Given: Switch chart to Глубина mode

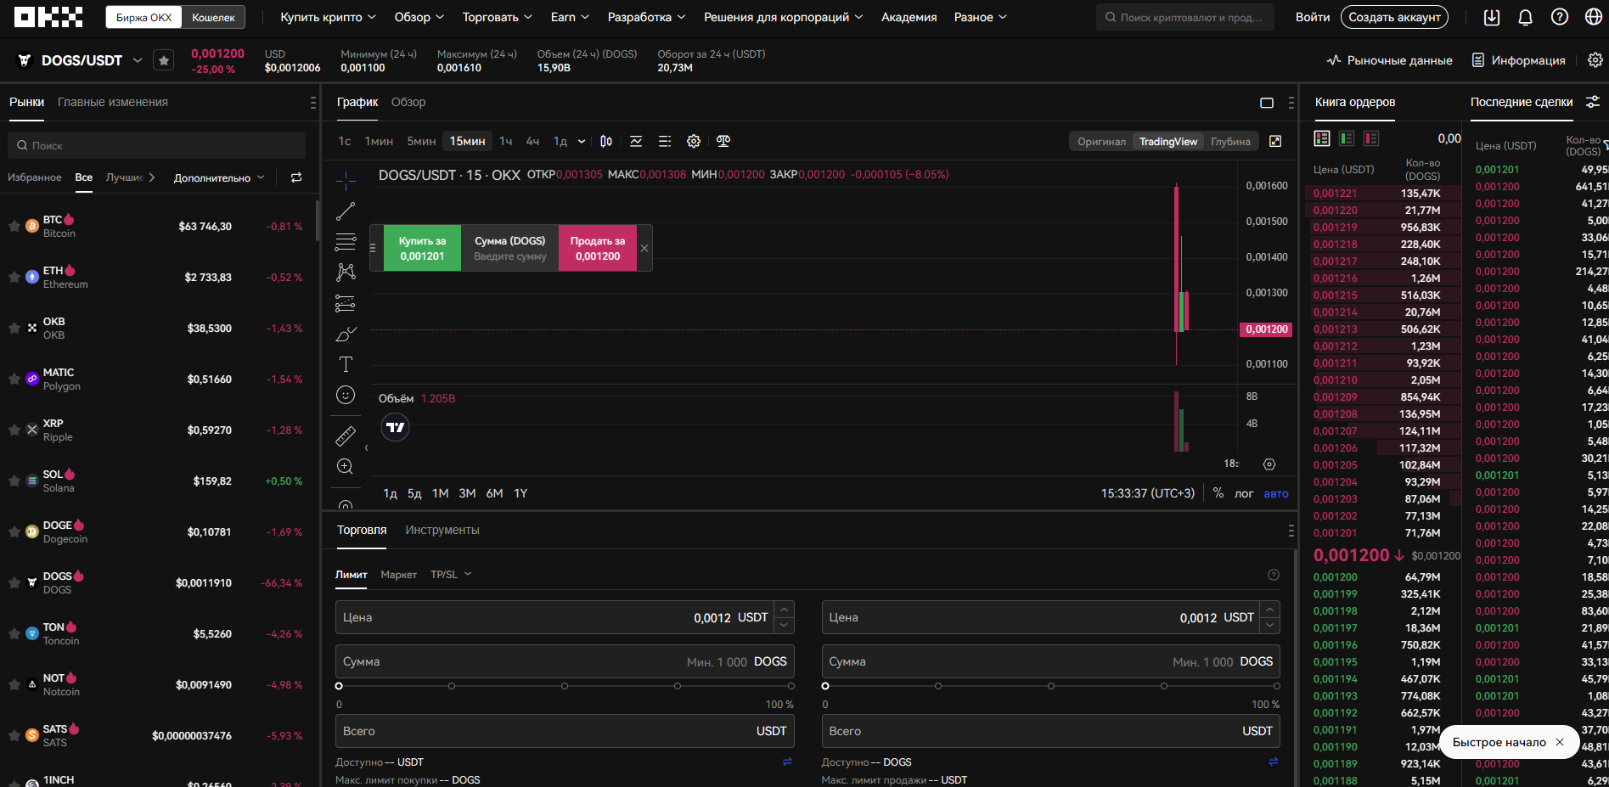Looking at the screenshot, I should click(1230, 142).
